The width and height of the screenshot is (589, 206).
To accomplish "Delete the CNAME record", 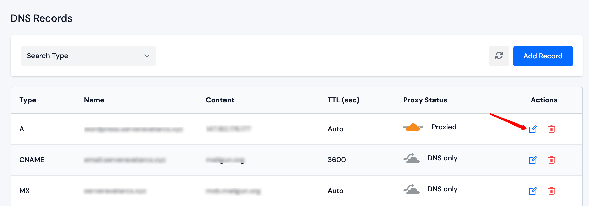I will pos(551,160).
